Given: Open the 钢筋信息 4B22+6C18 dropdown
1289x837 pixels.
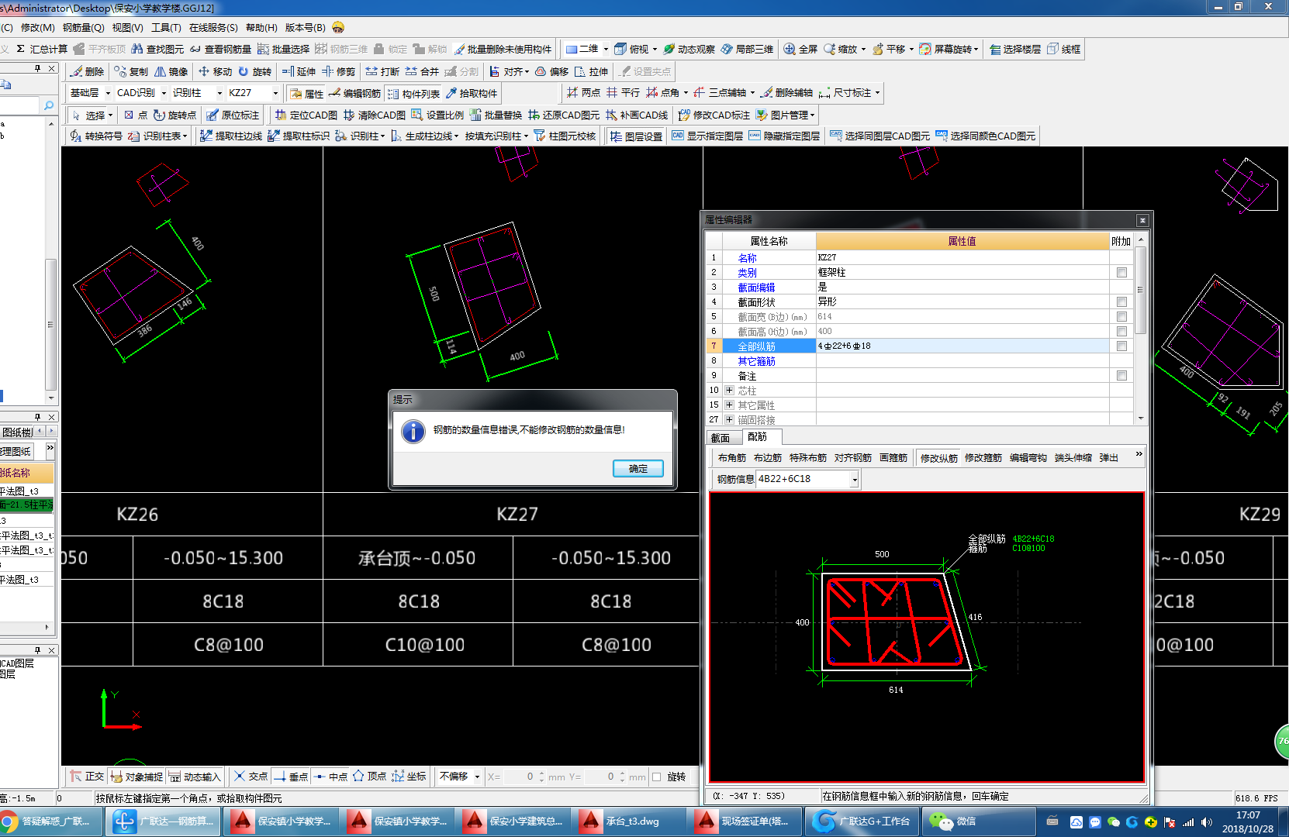Looking at the screenshot, I should click(855, 480).
